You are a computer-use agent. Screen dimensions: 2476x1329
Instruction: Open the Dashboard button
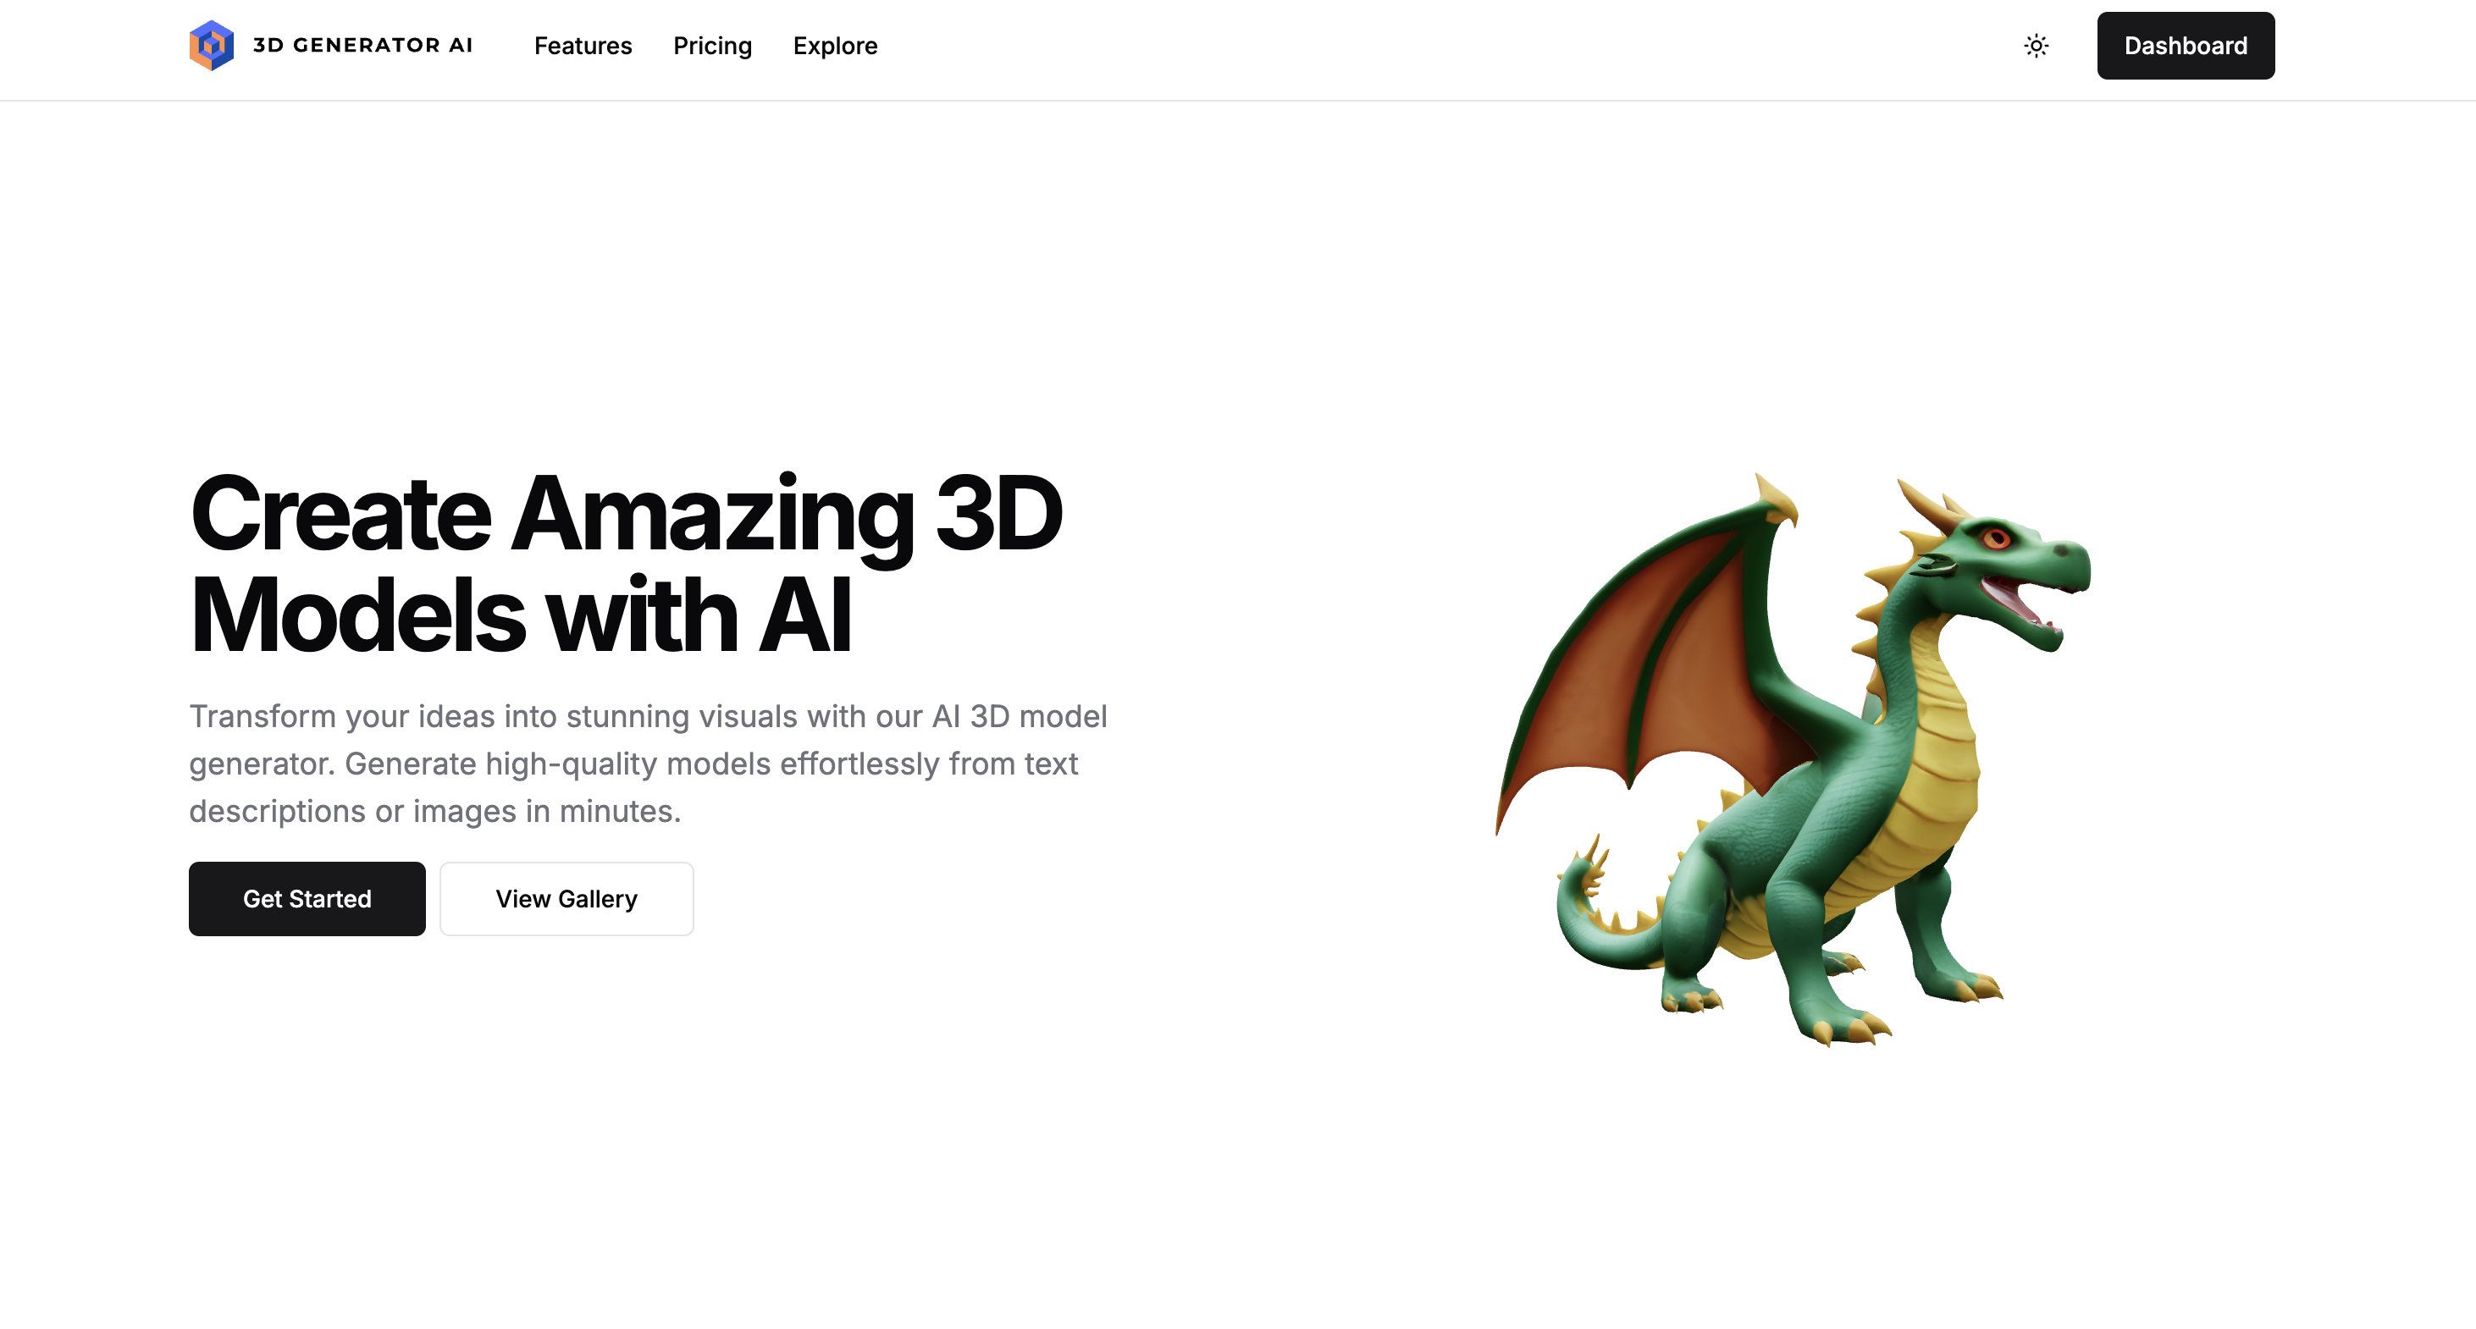(x=2185, y=45)
